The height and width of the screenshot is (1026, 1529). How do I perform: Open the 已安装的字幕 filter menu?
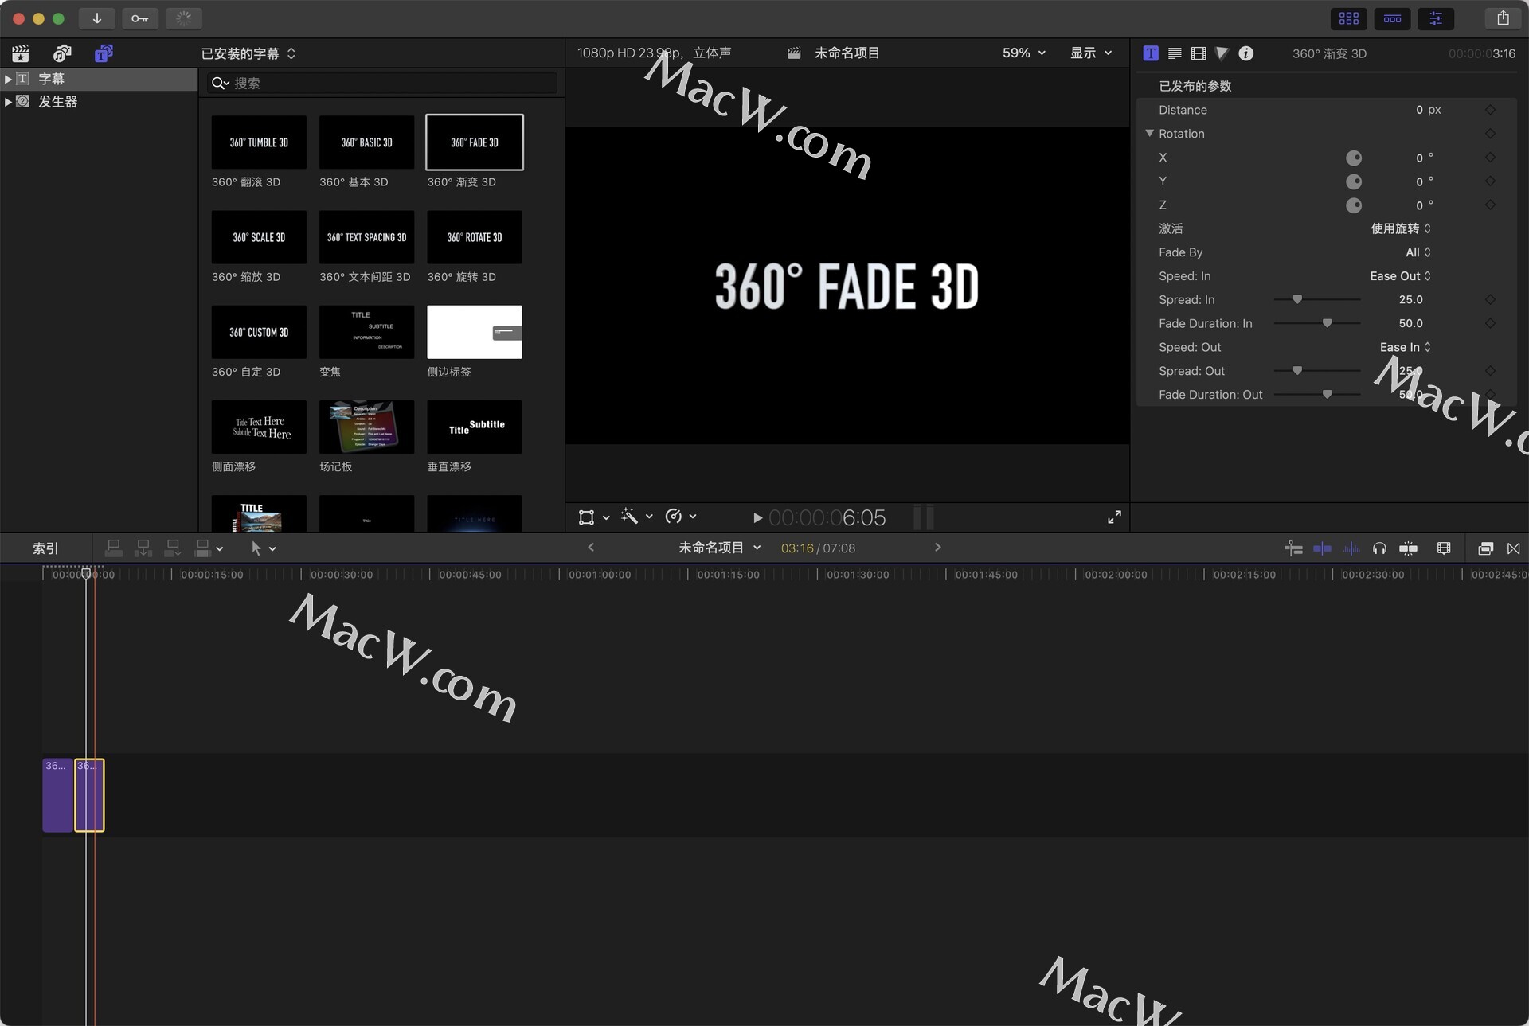point(248,53)
